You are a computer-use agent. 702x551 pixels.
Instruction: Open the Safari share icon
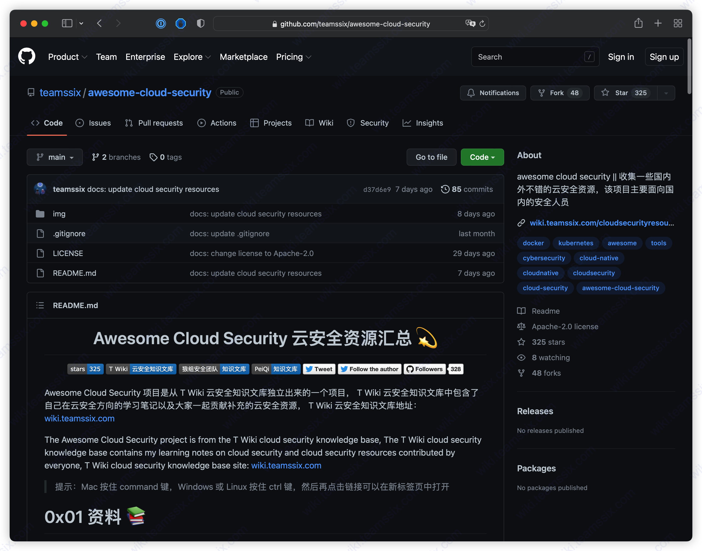(x=638, y=23)
